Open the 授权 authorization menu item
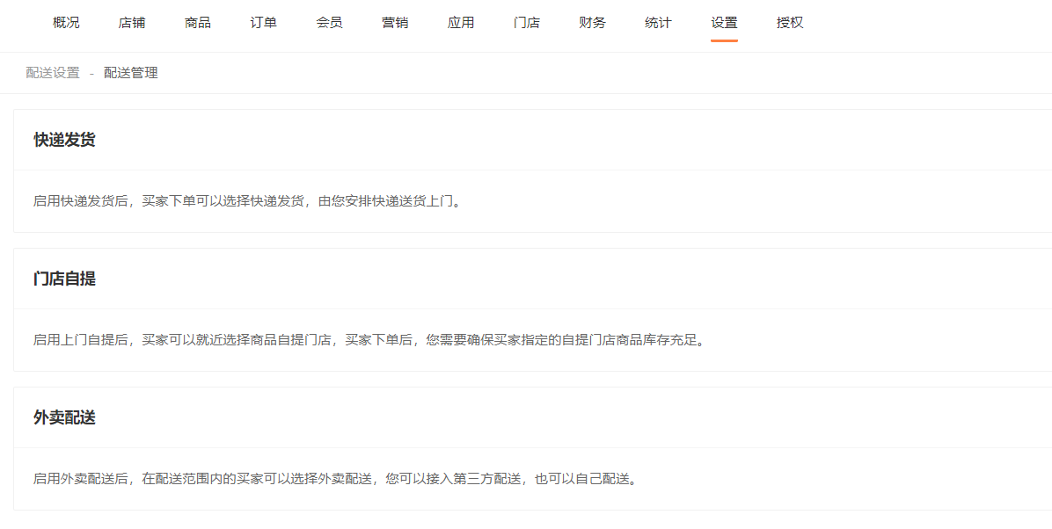 pyautogui.click(x=790, y=22)
